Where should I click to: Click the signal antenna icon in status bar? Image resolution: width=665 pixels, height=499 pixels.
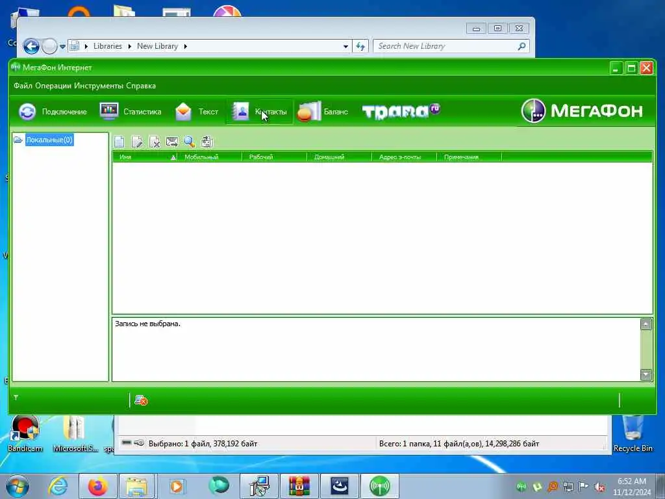point(16,398)
